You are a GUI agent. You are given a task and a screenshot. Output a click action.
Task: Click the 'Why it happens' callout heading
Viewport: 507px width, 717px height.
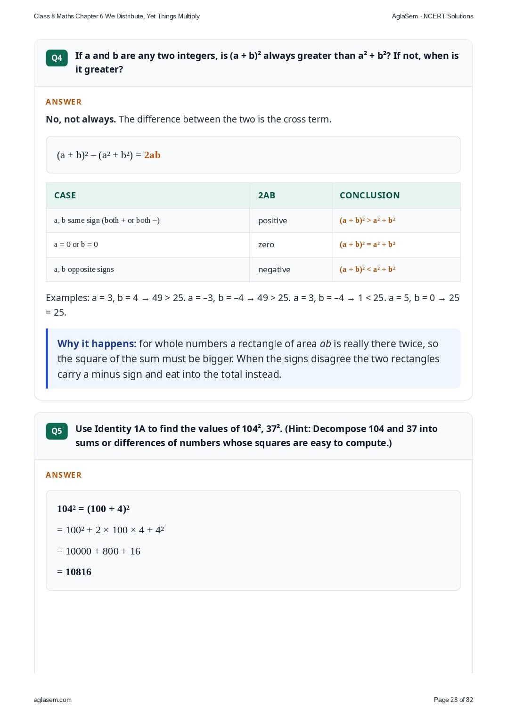coord(97,344)
